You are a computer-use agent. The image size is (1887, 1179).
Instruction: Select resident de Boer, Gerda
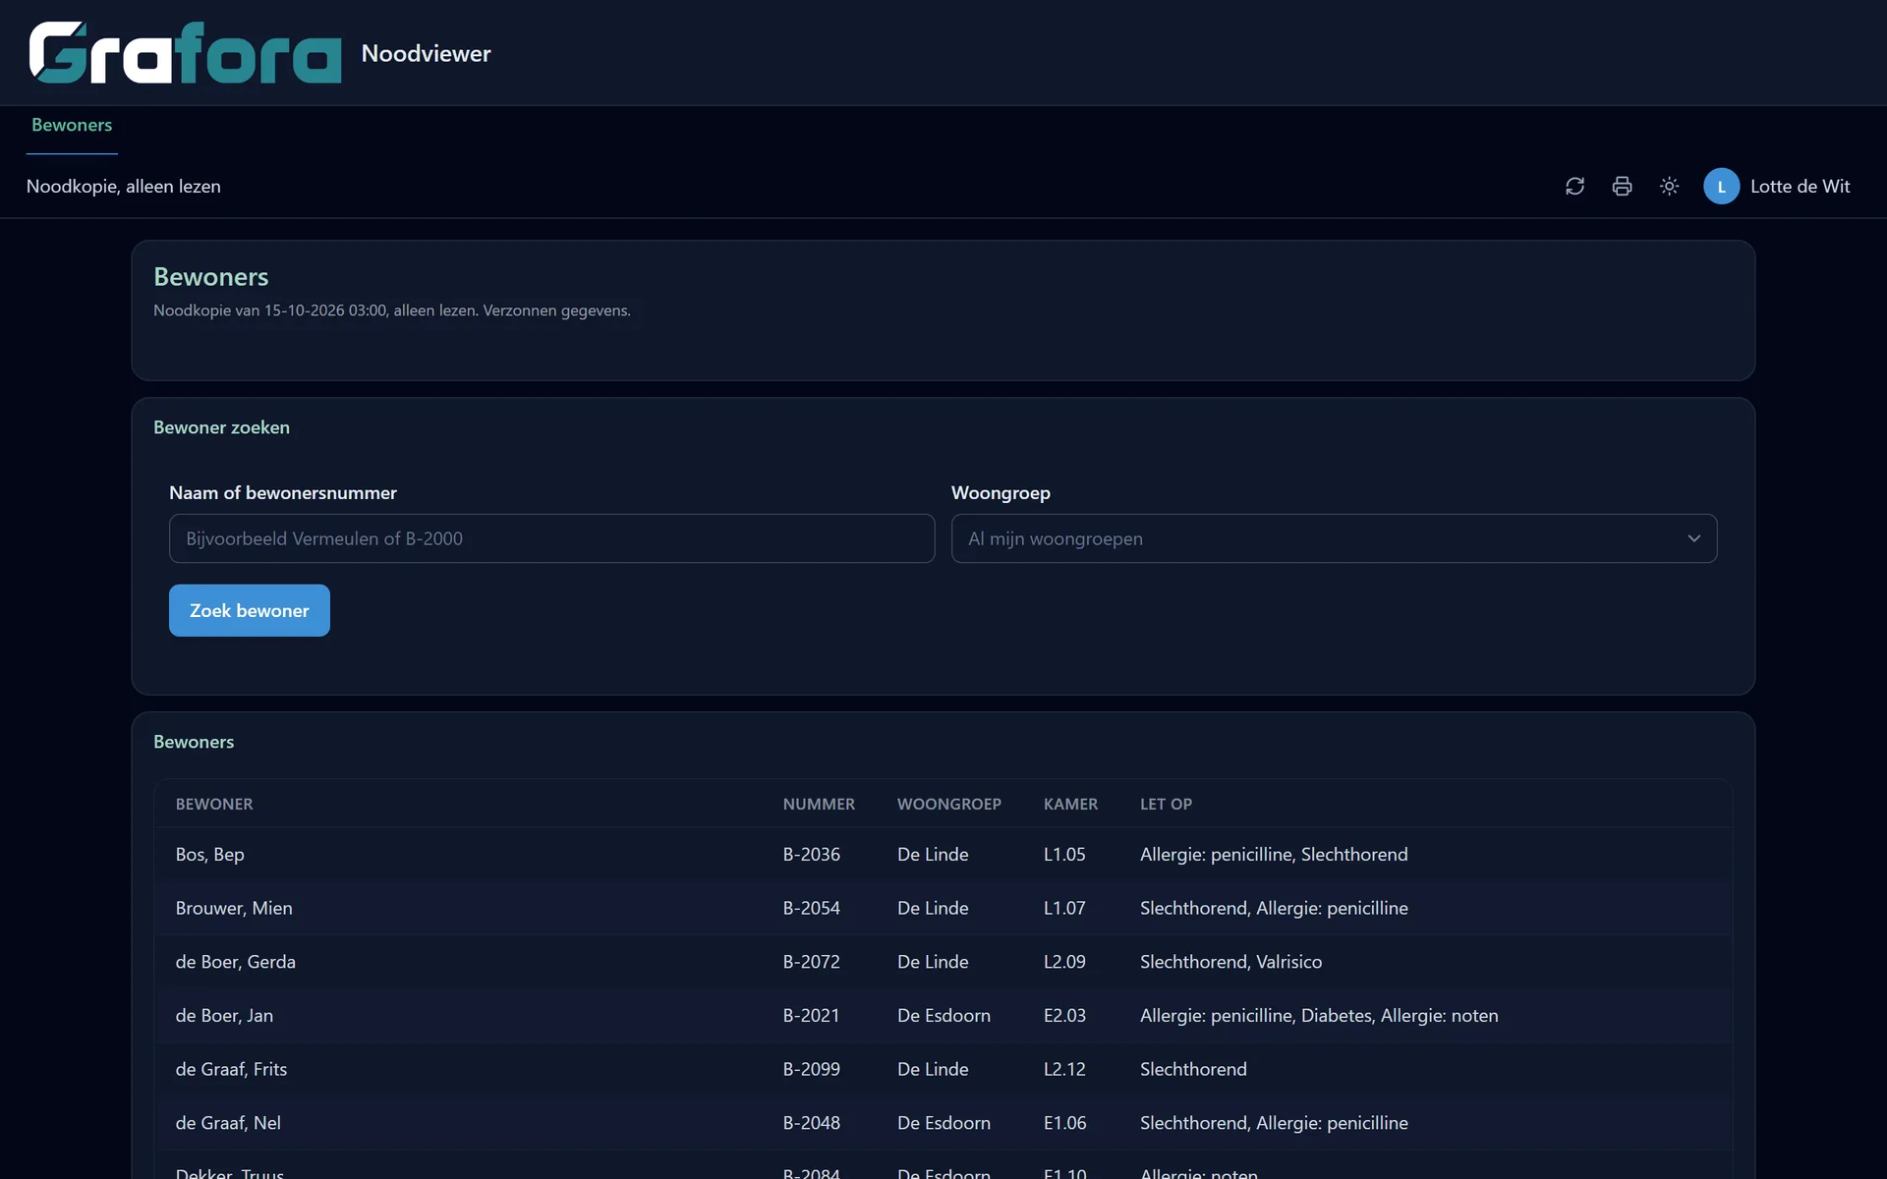coord(235,962)
